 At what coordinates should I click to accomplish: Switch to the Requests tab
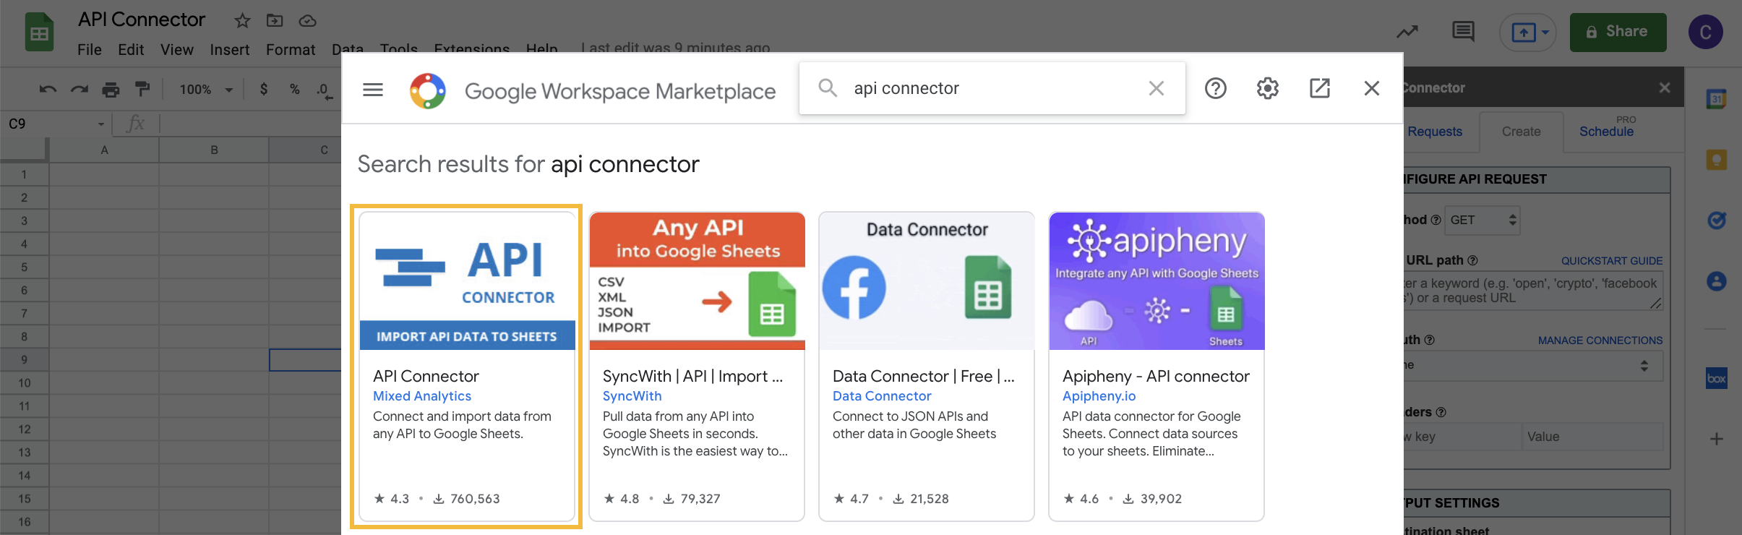point(1435,132)
